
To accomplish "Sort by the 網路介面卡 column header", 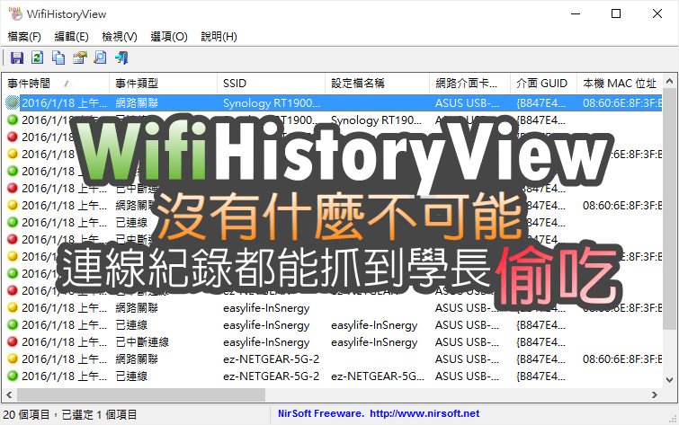I will coord(469,83).
